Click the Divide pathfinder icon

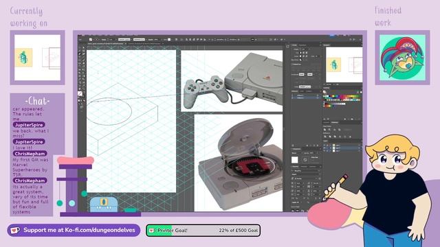[x=325, y=137]
